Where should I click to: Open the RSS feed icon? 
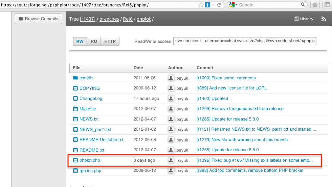coord(324,19)
